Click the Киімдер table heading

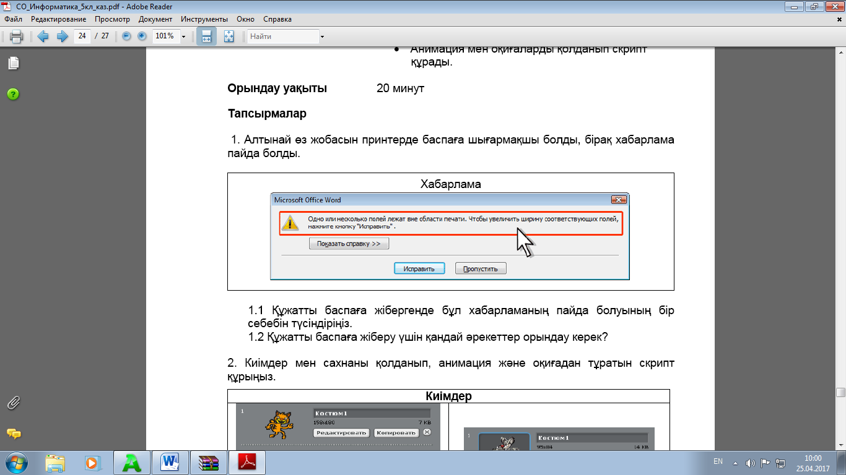coord(448,396)
